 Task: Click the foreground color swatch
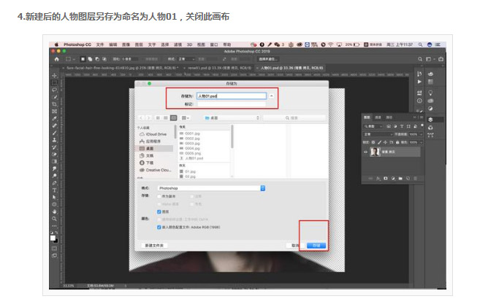coord(53,238)
